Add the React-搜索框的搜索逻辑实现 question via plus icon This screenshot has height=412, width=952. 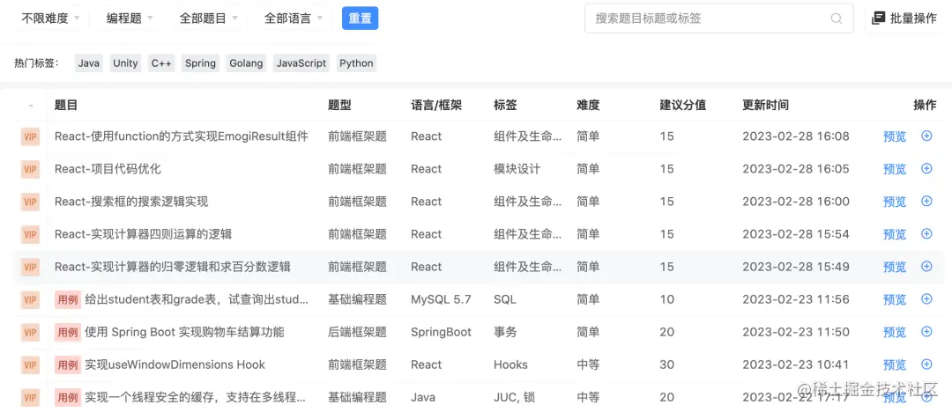pos(926,201)
